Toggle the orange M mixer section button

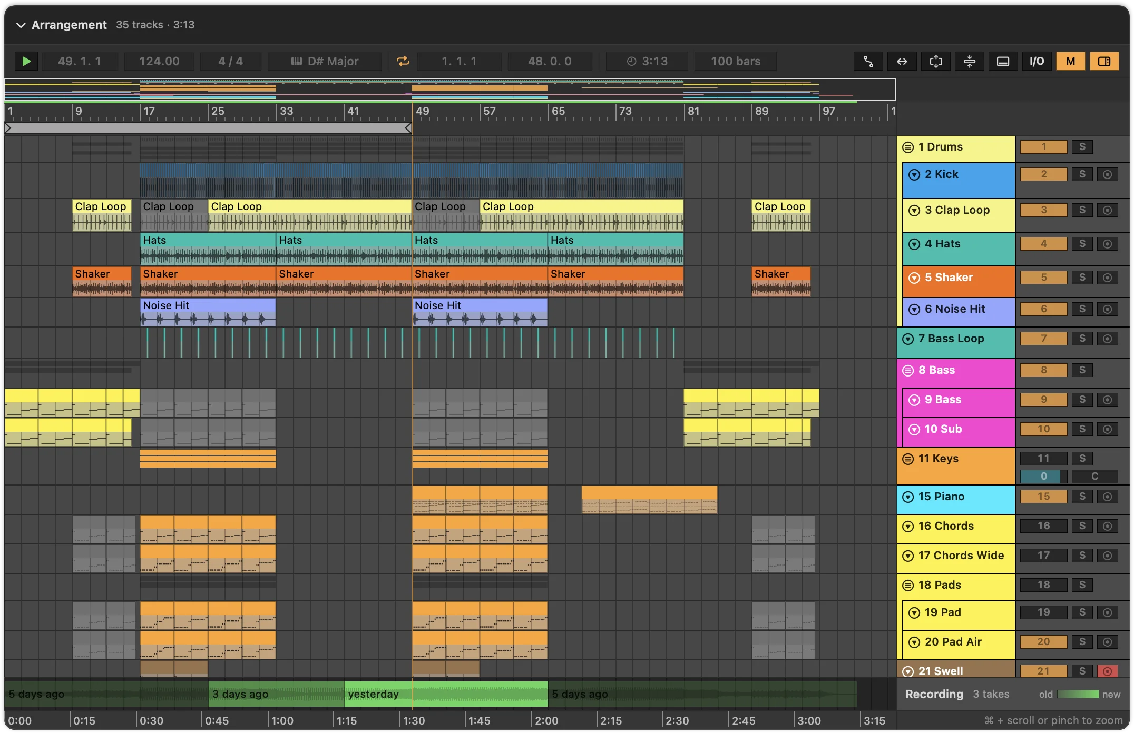[x=1070, y=61]
